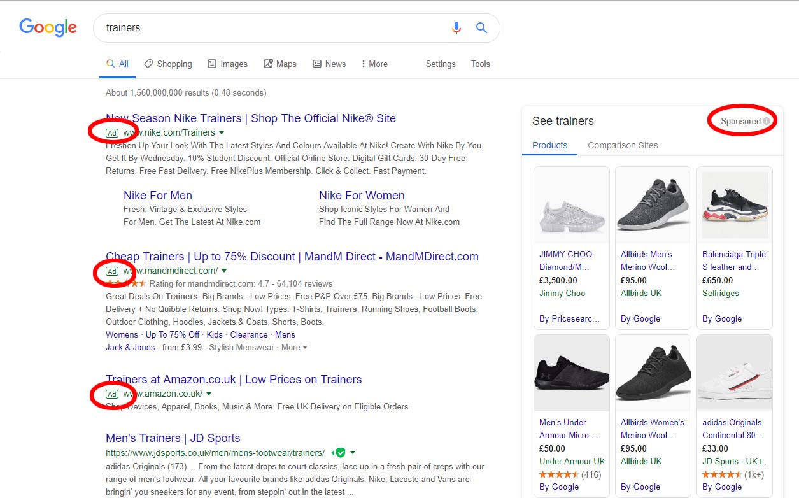Expand dropdown arrow beside nike.com/Trainers
Image resolution: width=799 pixels, height=498 pixels.
click(x=222, y=132)
